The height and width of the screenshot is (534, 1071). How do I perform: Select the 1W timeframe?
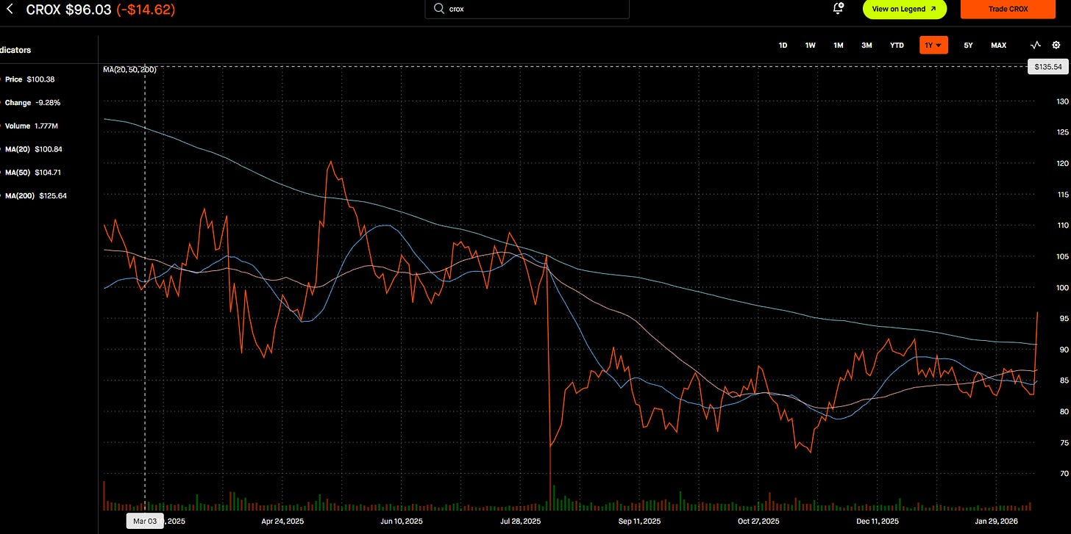810,46
